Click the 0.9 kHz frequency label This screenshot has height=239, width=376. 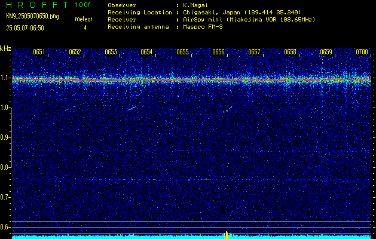coord(5,137)
